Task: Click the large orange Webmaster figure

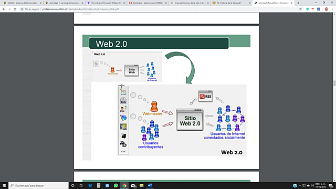Action: tap(154, 107)
